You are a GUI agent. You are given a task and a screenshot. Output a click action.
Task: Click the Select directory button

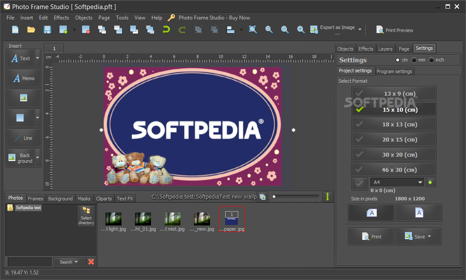(86, 216)
